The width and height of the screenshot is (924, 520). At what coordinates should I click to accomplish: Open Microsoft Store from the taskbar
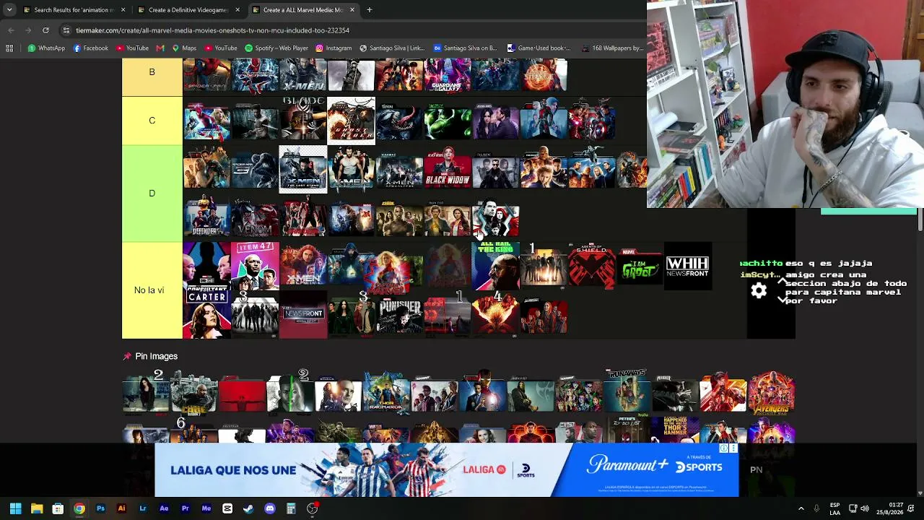coord(58,508)
